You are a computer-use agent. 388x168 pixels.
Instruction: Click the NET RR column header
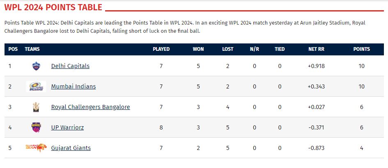316,49
